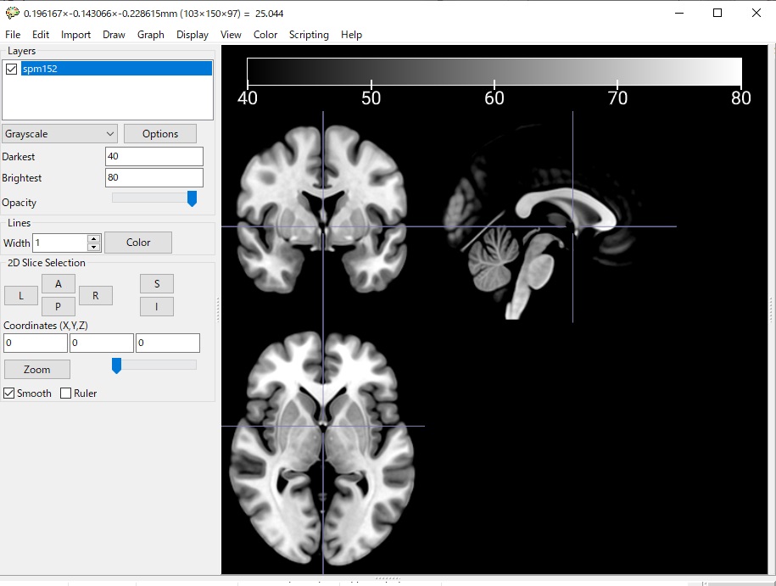Viewport: 776px width, 586px height.
Task: Click the Opacity slider handle
Action: pos(192,198)
